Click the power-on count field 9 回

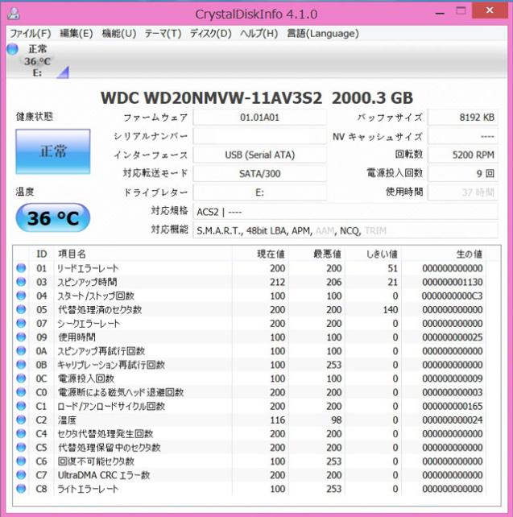(x=463, y=174)
